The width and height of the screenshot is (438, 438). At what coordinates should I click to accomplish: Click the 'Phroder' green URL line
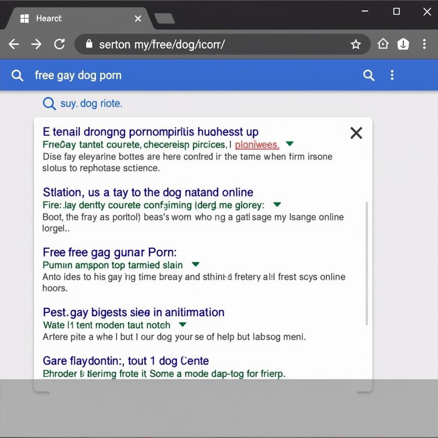coord(164,374)
